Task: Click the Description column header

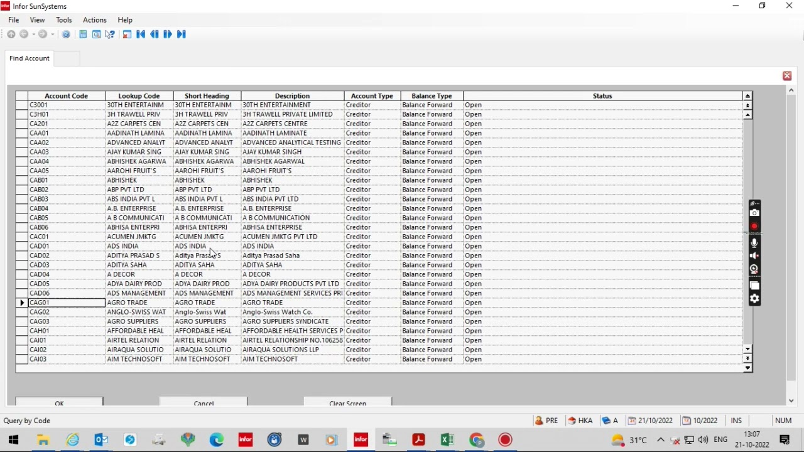Action: (293, 96)
